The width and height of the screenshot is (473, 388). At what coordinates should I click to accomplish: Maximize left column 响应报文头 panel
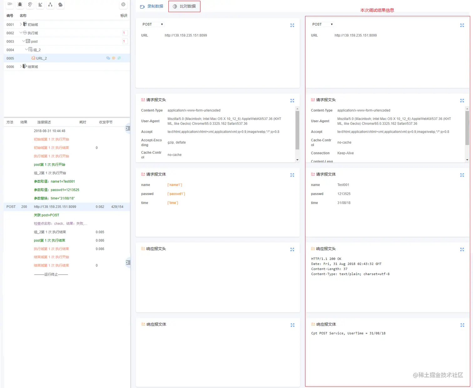[292, 250]
